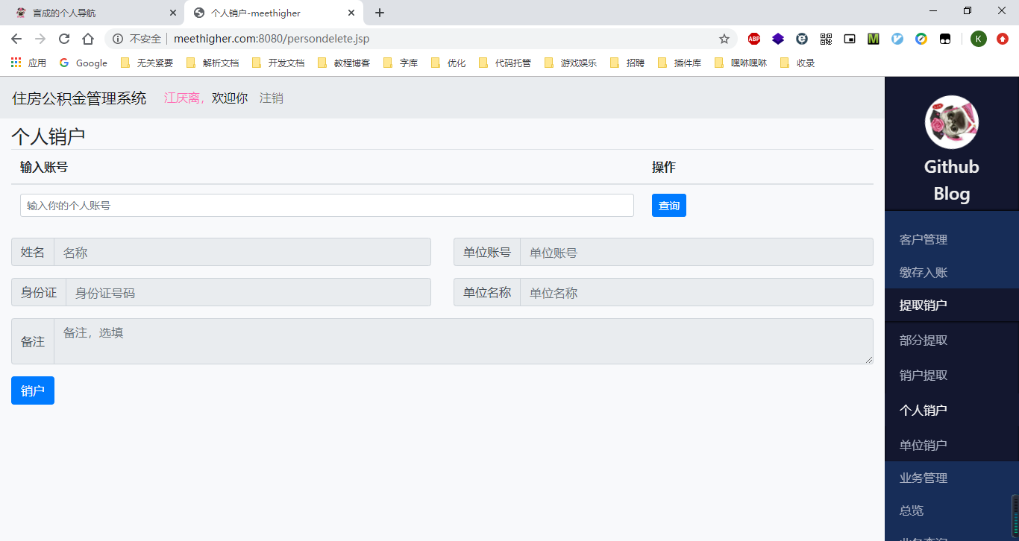Click the 住房公积金管理系统 site title
The height and width of the screenshot is (541, 1019).
click(79, 98)
